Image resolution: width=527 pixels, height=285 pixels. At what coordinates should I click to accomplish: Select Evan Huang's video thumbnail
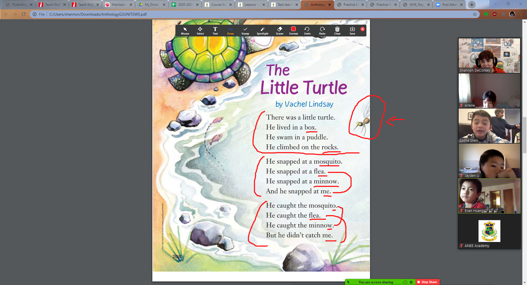489,196
